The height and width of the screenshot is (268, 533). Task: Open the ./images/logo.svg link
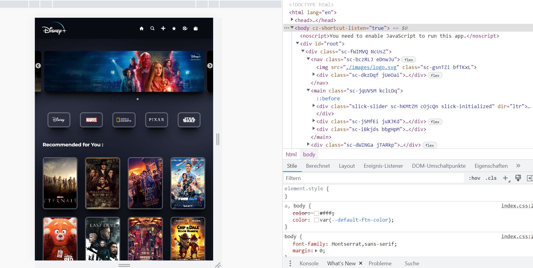[371, 67]
